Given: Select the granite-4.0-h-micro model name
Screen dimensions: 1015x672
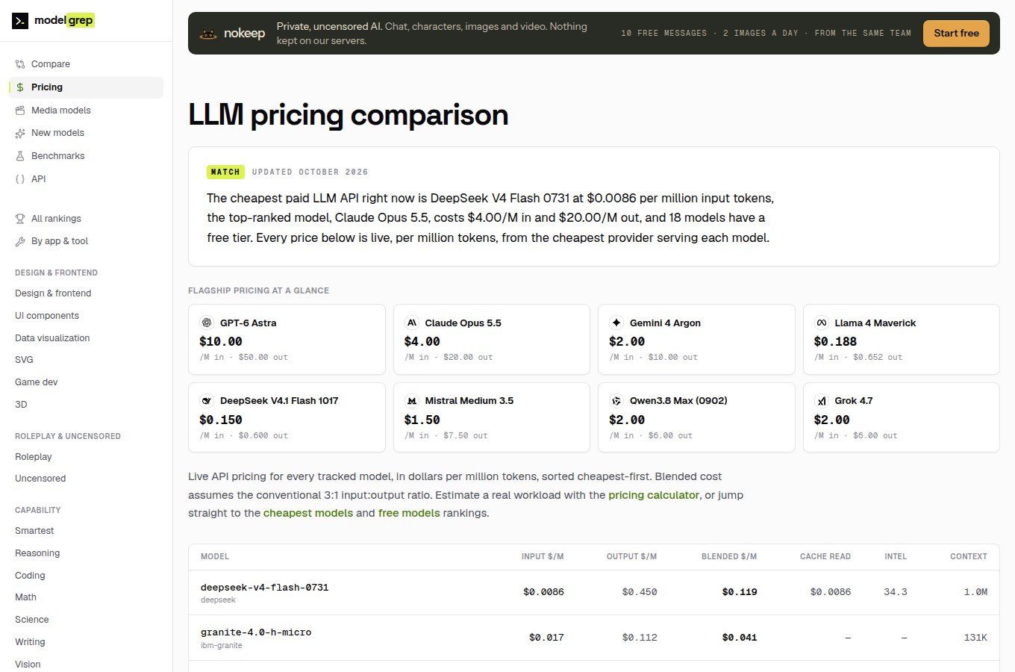Looking at the screenshot, I should click(x=256, y=632).
